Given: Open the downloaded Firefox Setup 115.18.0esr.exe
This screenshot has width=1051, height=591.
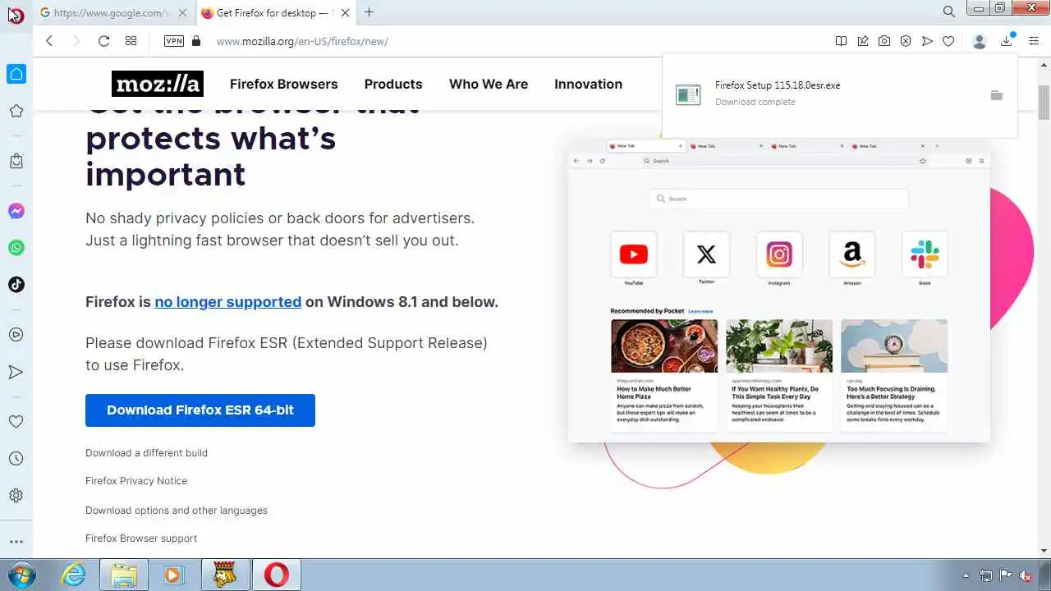Looking at the screenshot, I should click(x=778, y=85).
